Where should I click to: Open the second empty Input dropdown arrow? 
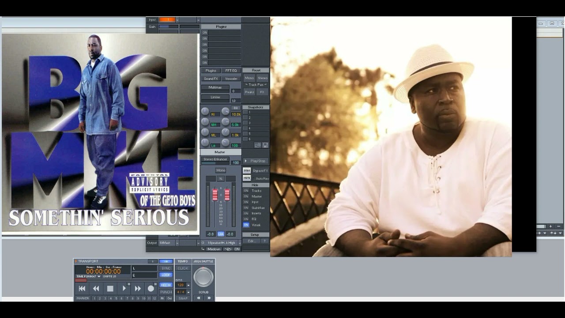[x=199, y=20]
